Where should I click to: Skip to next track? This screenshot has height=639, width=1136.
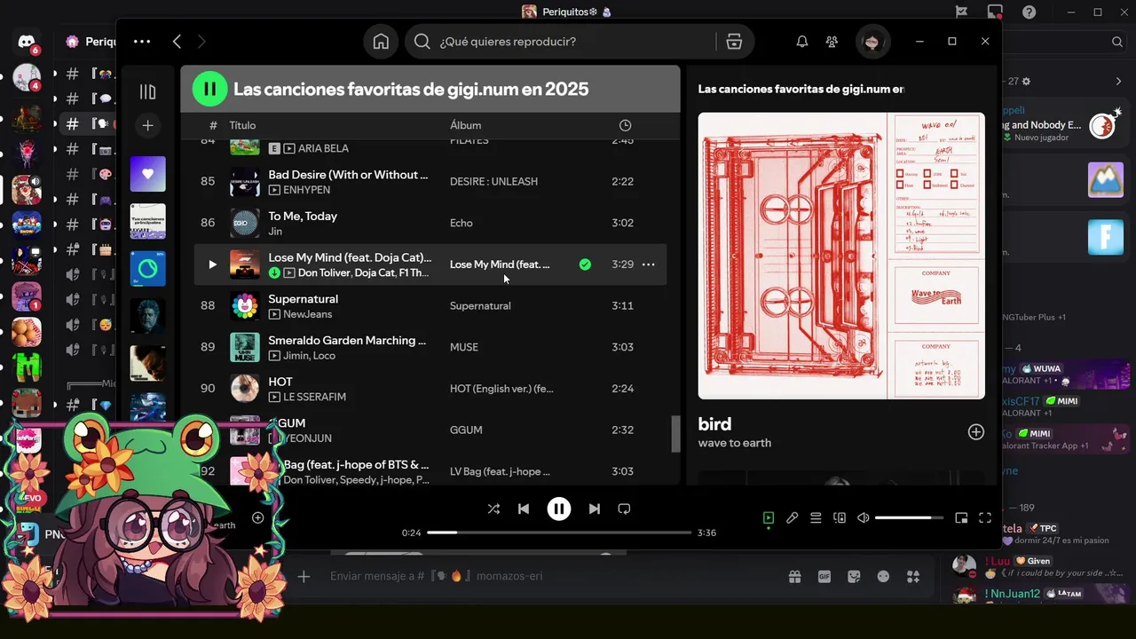(595, 509)
